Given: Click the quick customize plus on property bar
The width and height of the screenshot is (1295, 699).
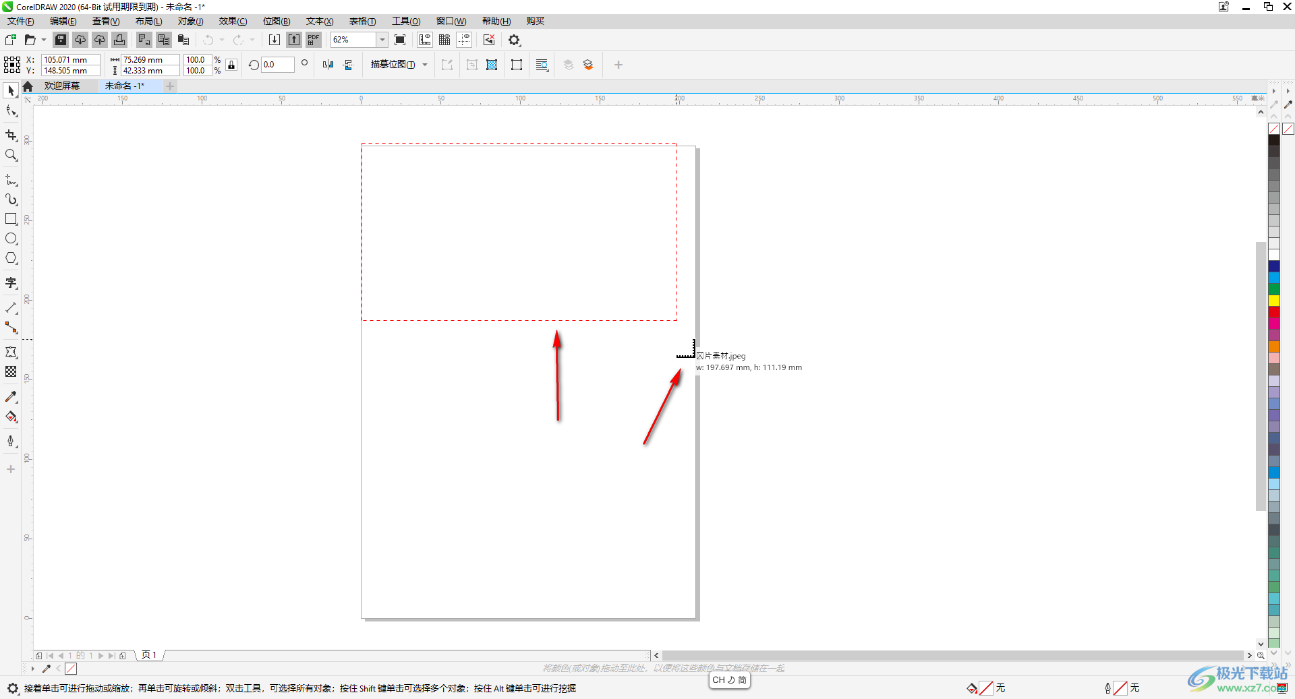Looking at the screenshot, I should click(x=618, y=65).
